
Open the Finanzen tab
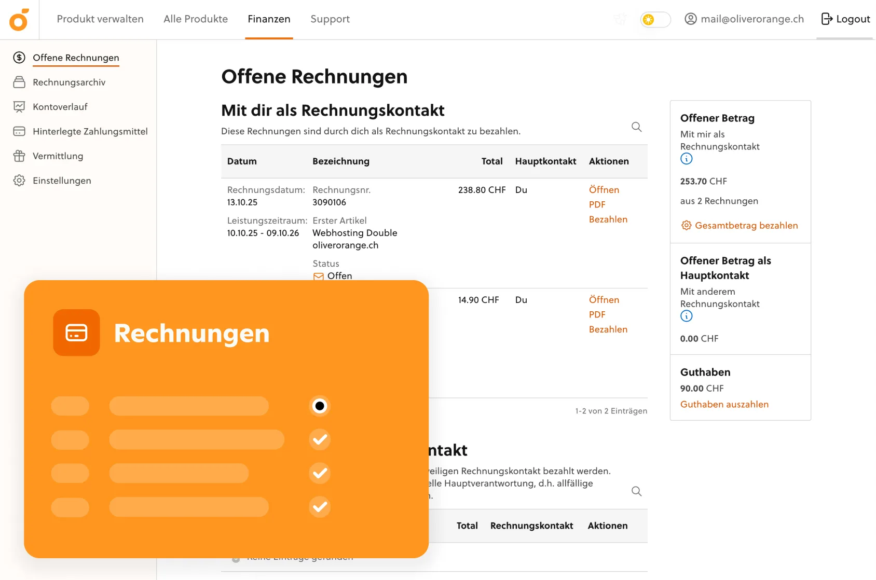coord(269,19)
